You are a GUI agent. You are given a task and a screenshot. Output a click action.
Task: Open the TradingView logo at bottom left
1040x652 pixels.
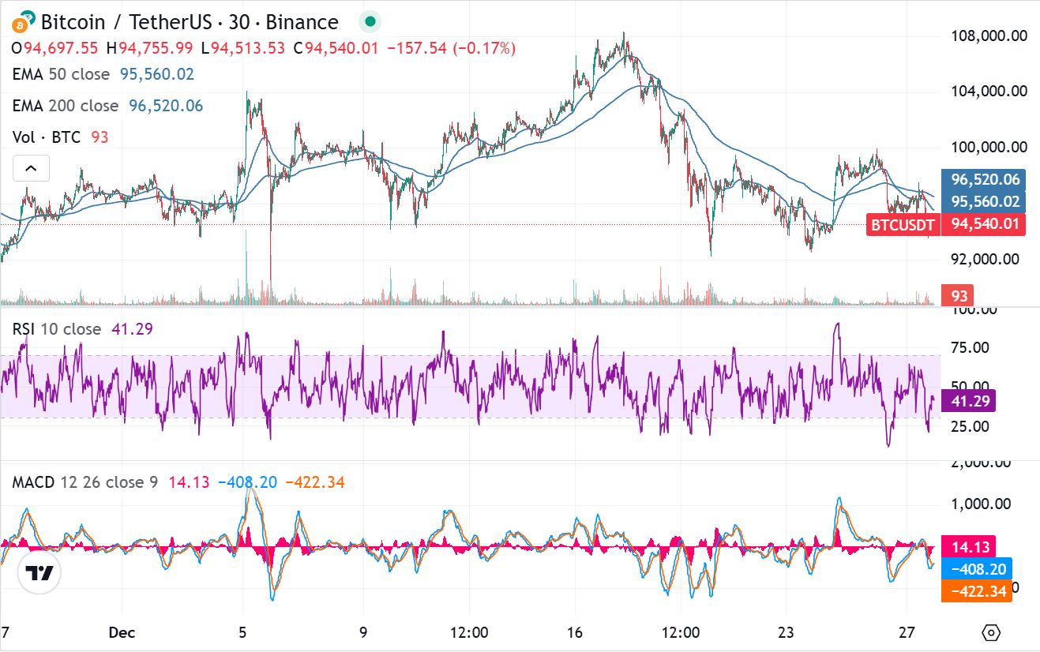[39, 573]
